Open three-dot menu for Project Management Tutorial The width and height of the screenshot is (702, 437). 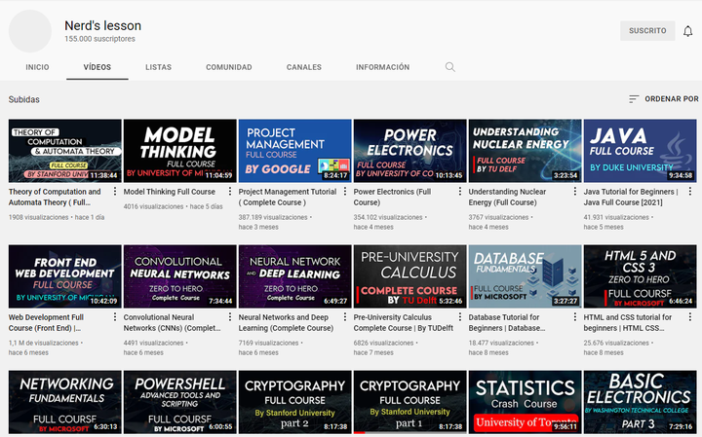(x=345, y=191)
